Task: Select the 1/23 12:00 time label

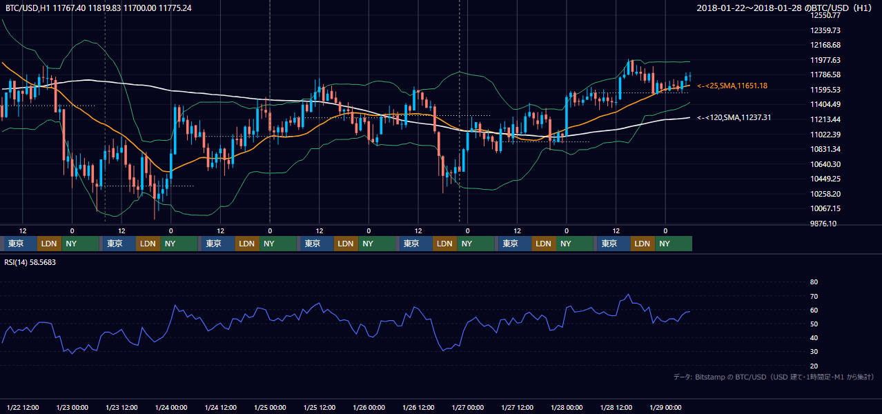Action: point(121,407)
